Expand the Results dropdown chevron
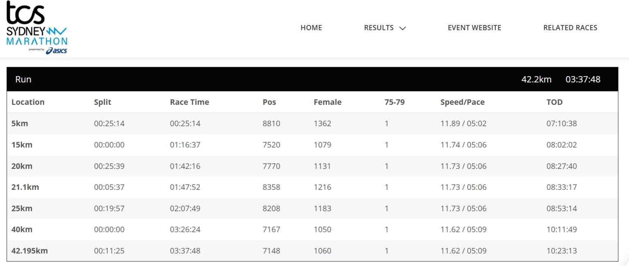Screen dimensions: 629x266 403,28
